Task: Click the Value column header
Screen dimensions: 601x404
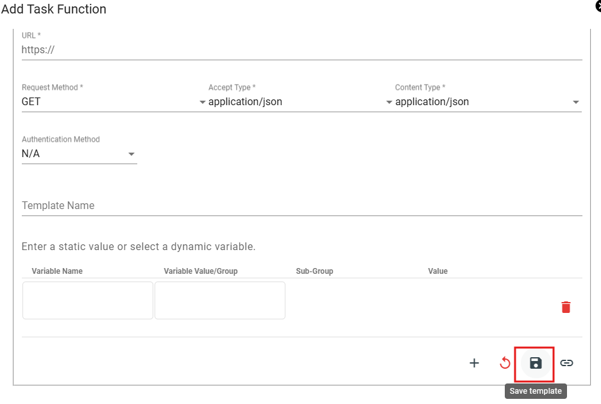Action: (437, 271)
